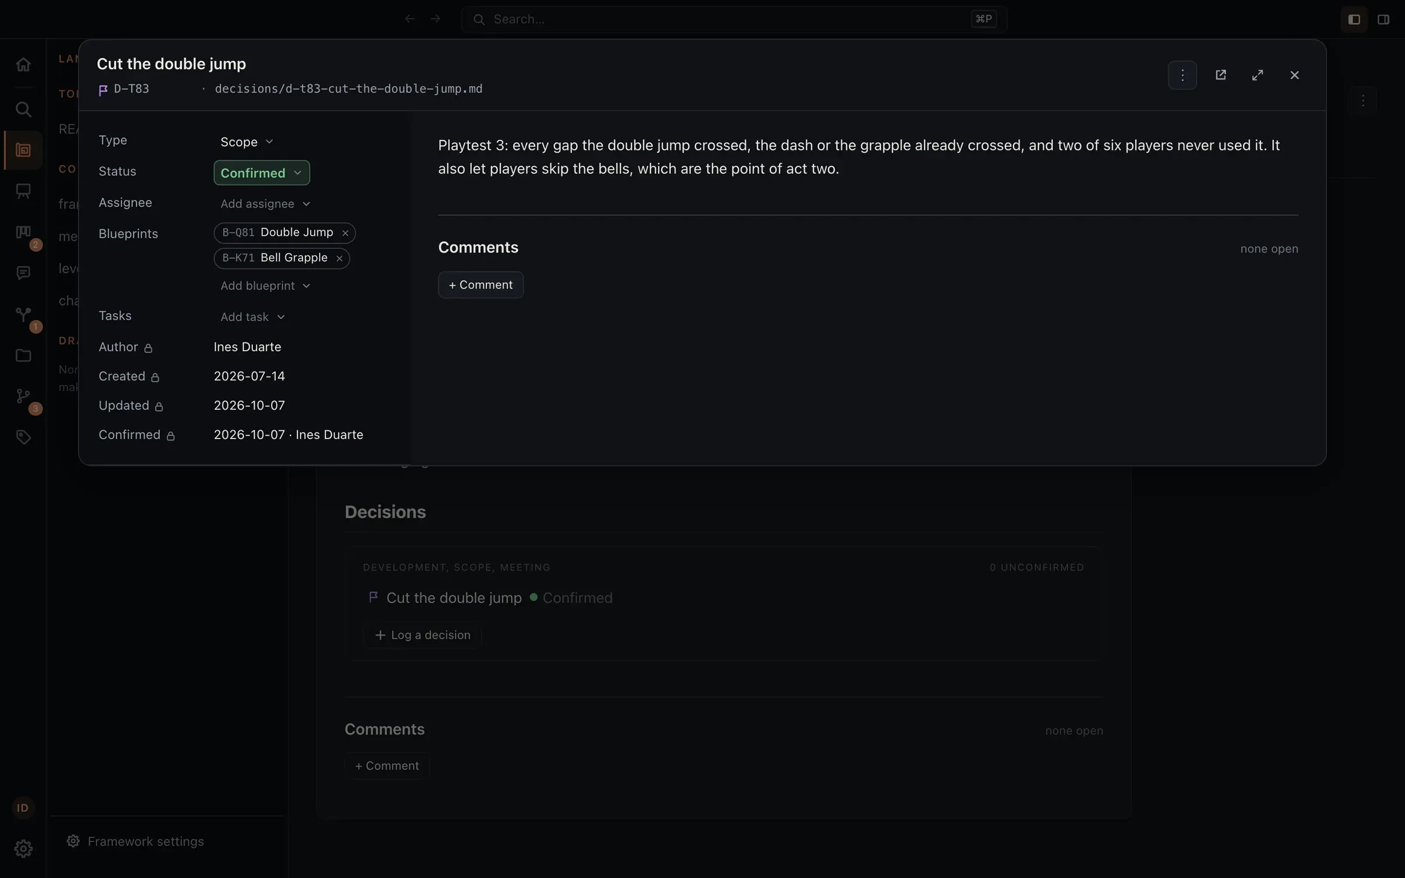Open background page's three-dot menu
Screen dimensions: 1405x878
[1363, 101]
